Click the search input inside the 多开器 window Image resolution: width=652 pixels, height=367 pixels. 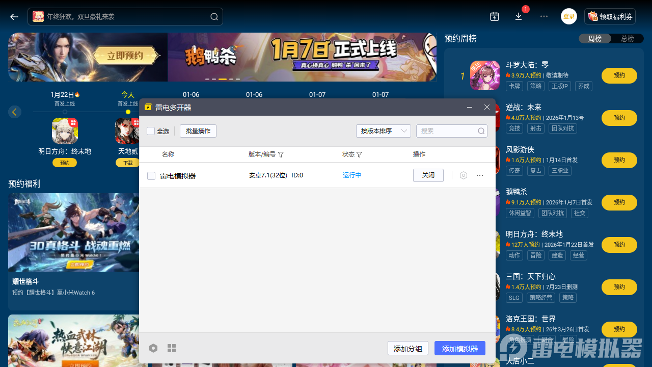pyautogui.click(x=448, y=131)
